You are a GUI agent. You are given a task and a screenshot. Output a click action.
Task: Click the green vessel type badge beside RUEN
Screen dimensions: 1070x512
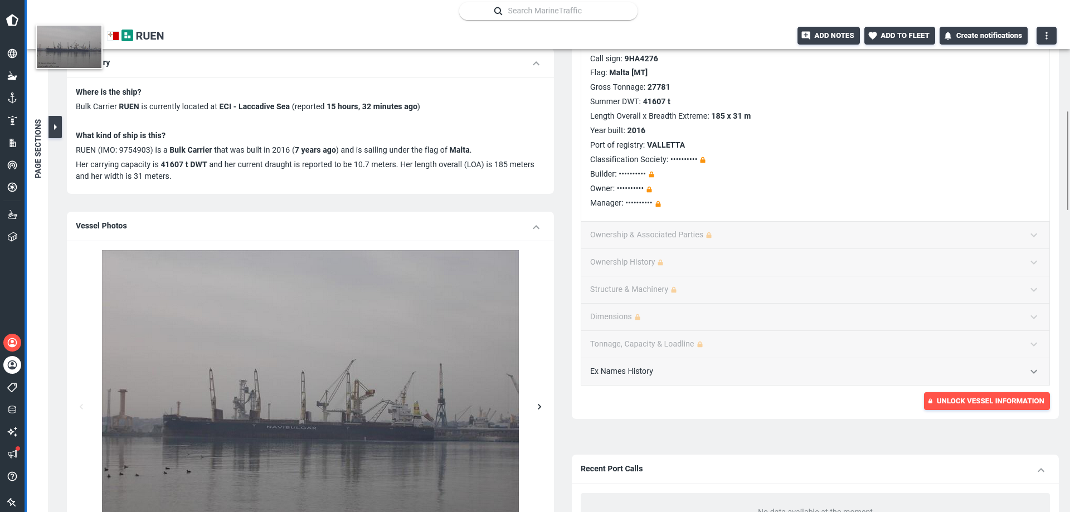(x=128, y=36)
